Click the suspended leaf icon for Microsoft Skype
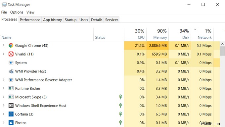 120,97
